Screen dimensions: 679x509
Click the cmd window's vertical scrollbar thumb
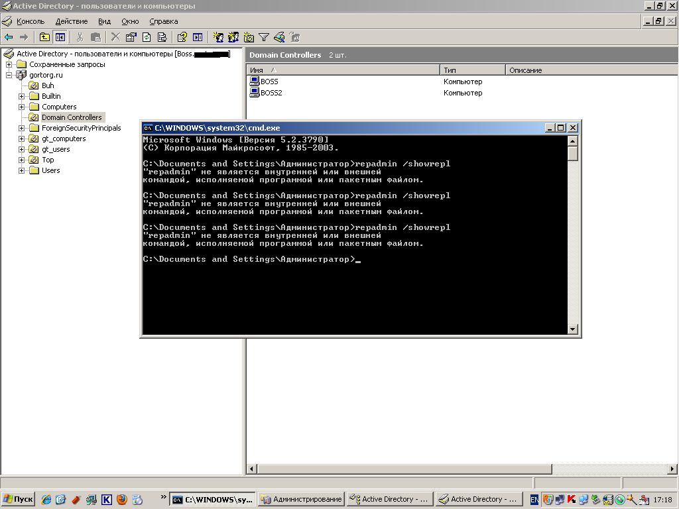pyautogui.click(x=572, y=153)
